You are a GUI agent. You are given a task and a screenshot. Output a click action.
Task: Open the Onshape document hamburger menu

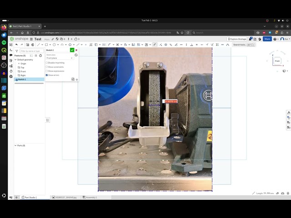click(31, 39)
